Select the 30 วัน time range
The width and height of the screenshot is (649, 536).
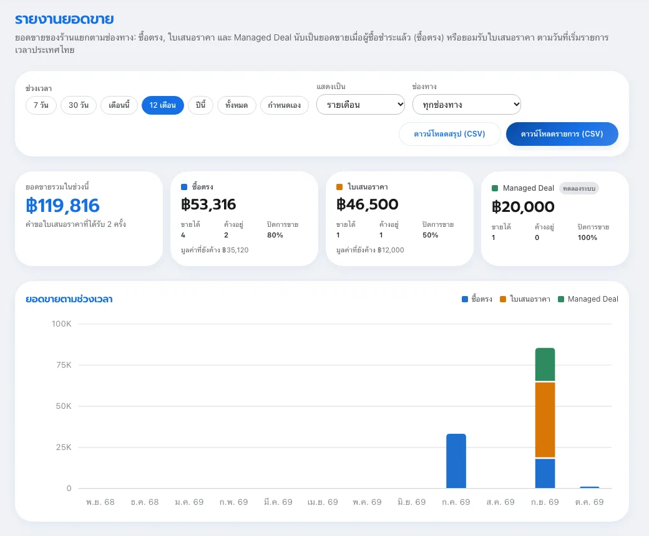79,105
